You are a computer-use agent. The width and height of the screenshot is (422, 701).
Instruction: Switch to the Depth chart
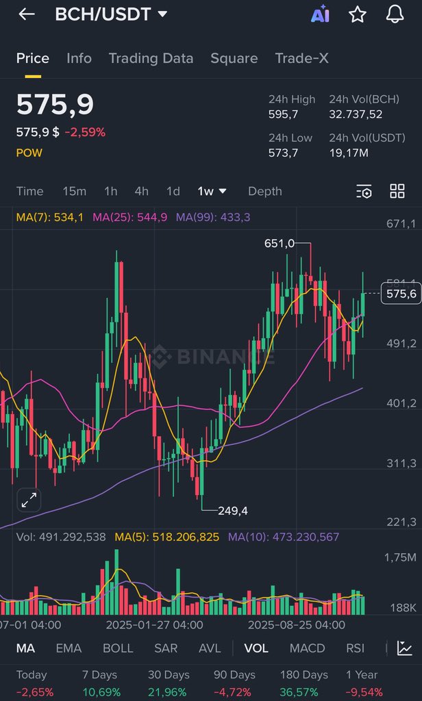coord(265,192)
